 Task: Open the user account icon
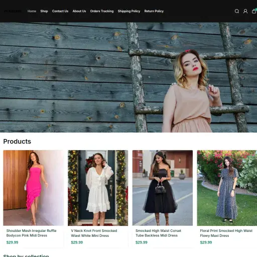(245, 11)
